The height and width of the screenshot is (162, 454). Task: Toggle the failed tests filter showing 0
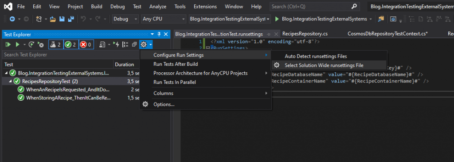click(x=86, y=44)
